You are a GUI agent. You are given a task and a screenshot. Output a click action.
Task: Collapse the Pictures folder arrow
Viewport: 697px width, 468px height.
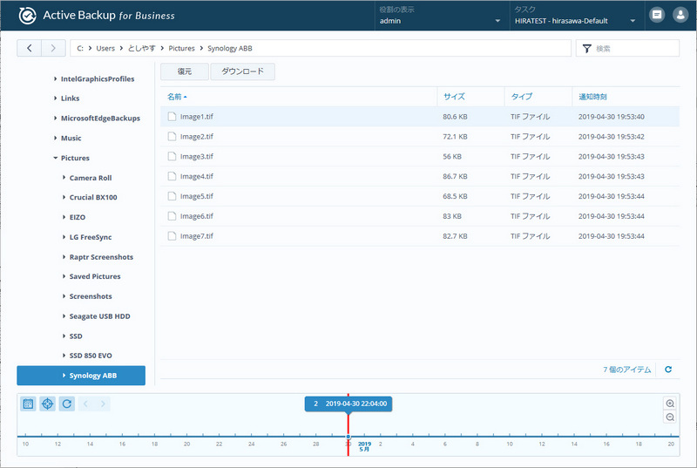[55, 158]
